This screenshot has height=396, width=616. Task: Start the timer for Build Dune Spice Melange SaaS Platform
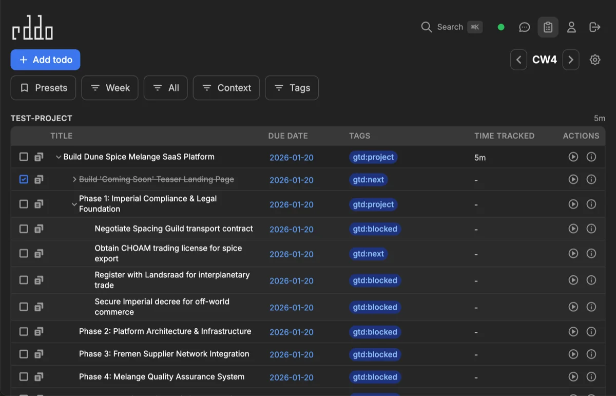click(x=573, y=157)
